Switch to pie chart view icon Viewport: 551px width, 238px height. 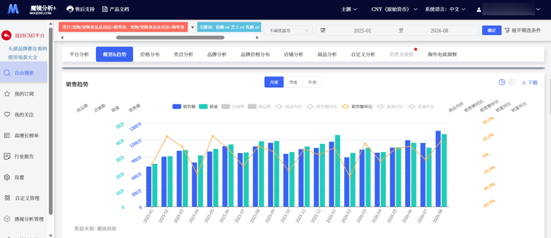point(502,82)
